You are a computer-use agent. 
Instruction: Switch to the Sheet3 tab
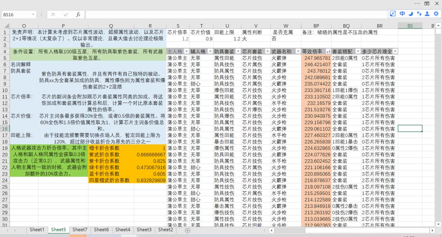[x=144, y=230]
